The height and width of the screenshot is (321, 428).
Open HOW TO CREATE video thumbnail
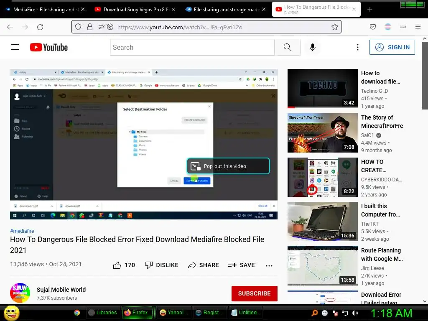[x=322, y=177]
